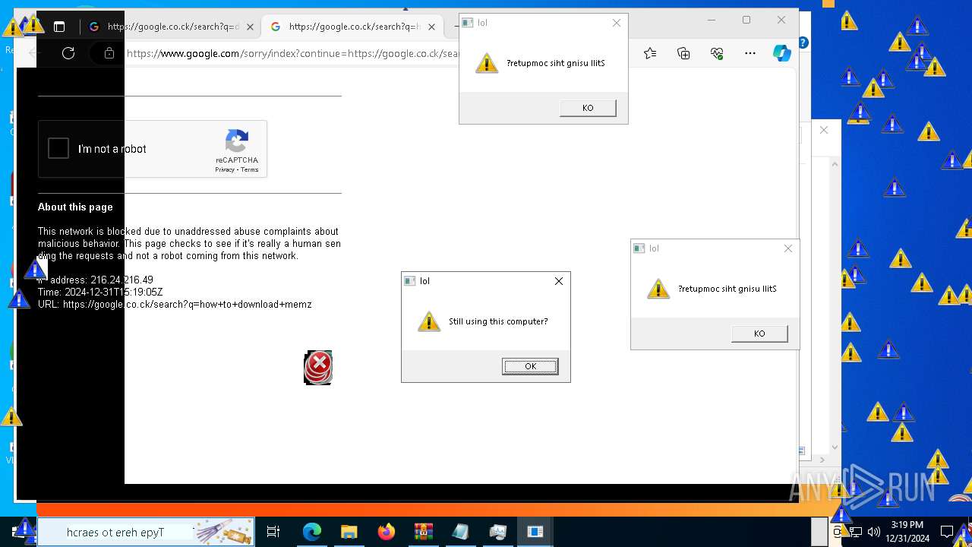Image resolution: width=972 pixels, height=547 pixels.
Task: Click the Edge address bar URL
Action: tap(295, 53)
